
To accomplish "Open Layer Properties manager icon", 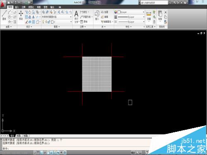I will [x=43, y=12].
